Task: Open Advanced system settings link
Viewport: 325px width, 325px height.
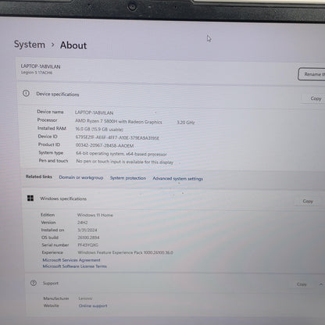Action: point(177,179)
